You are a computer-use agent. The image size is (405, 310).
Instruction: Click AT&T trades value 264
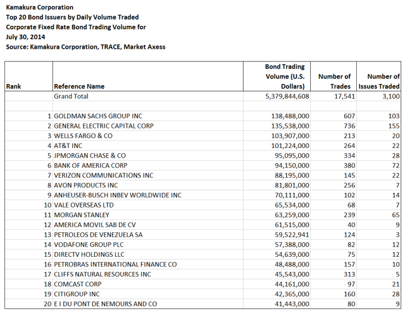(x=349, y=146)
